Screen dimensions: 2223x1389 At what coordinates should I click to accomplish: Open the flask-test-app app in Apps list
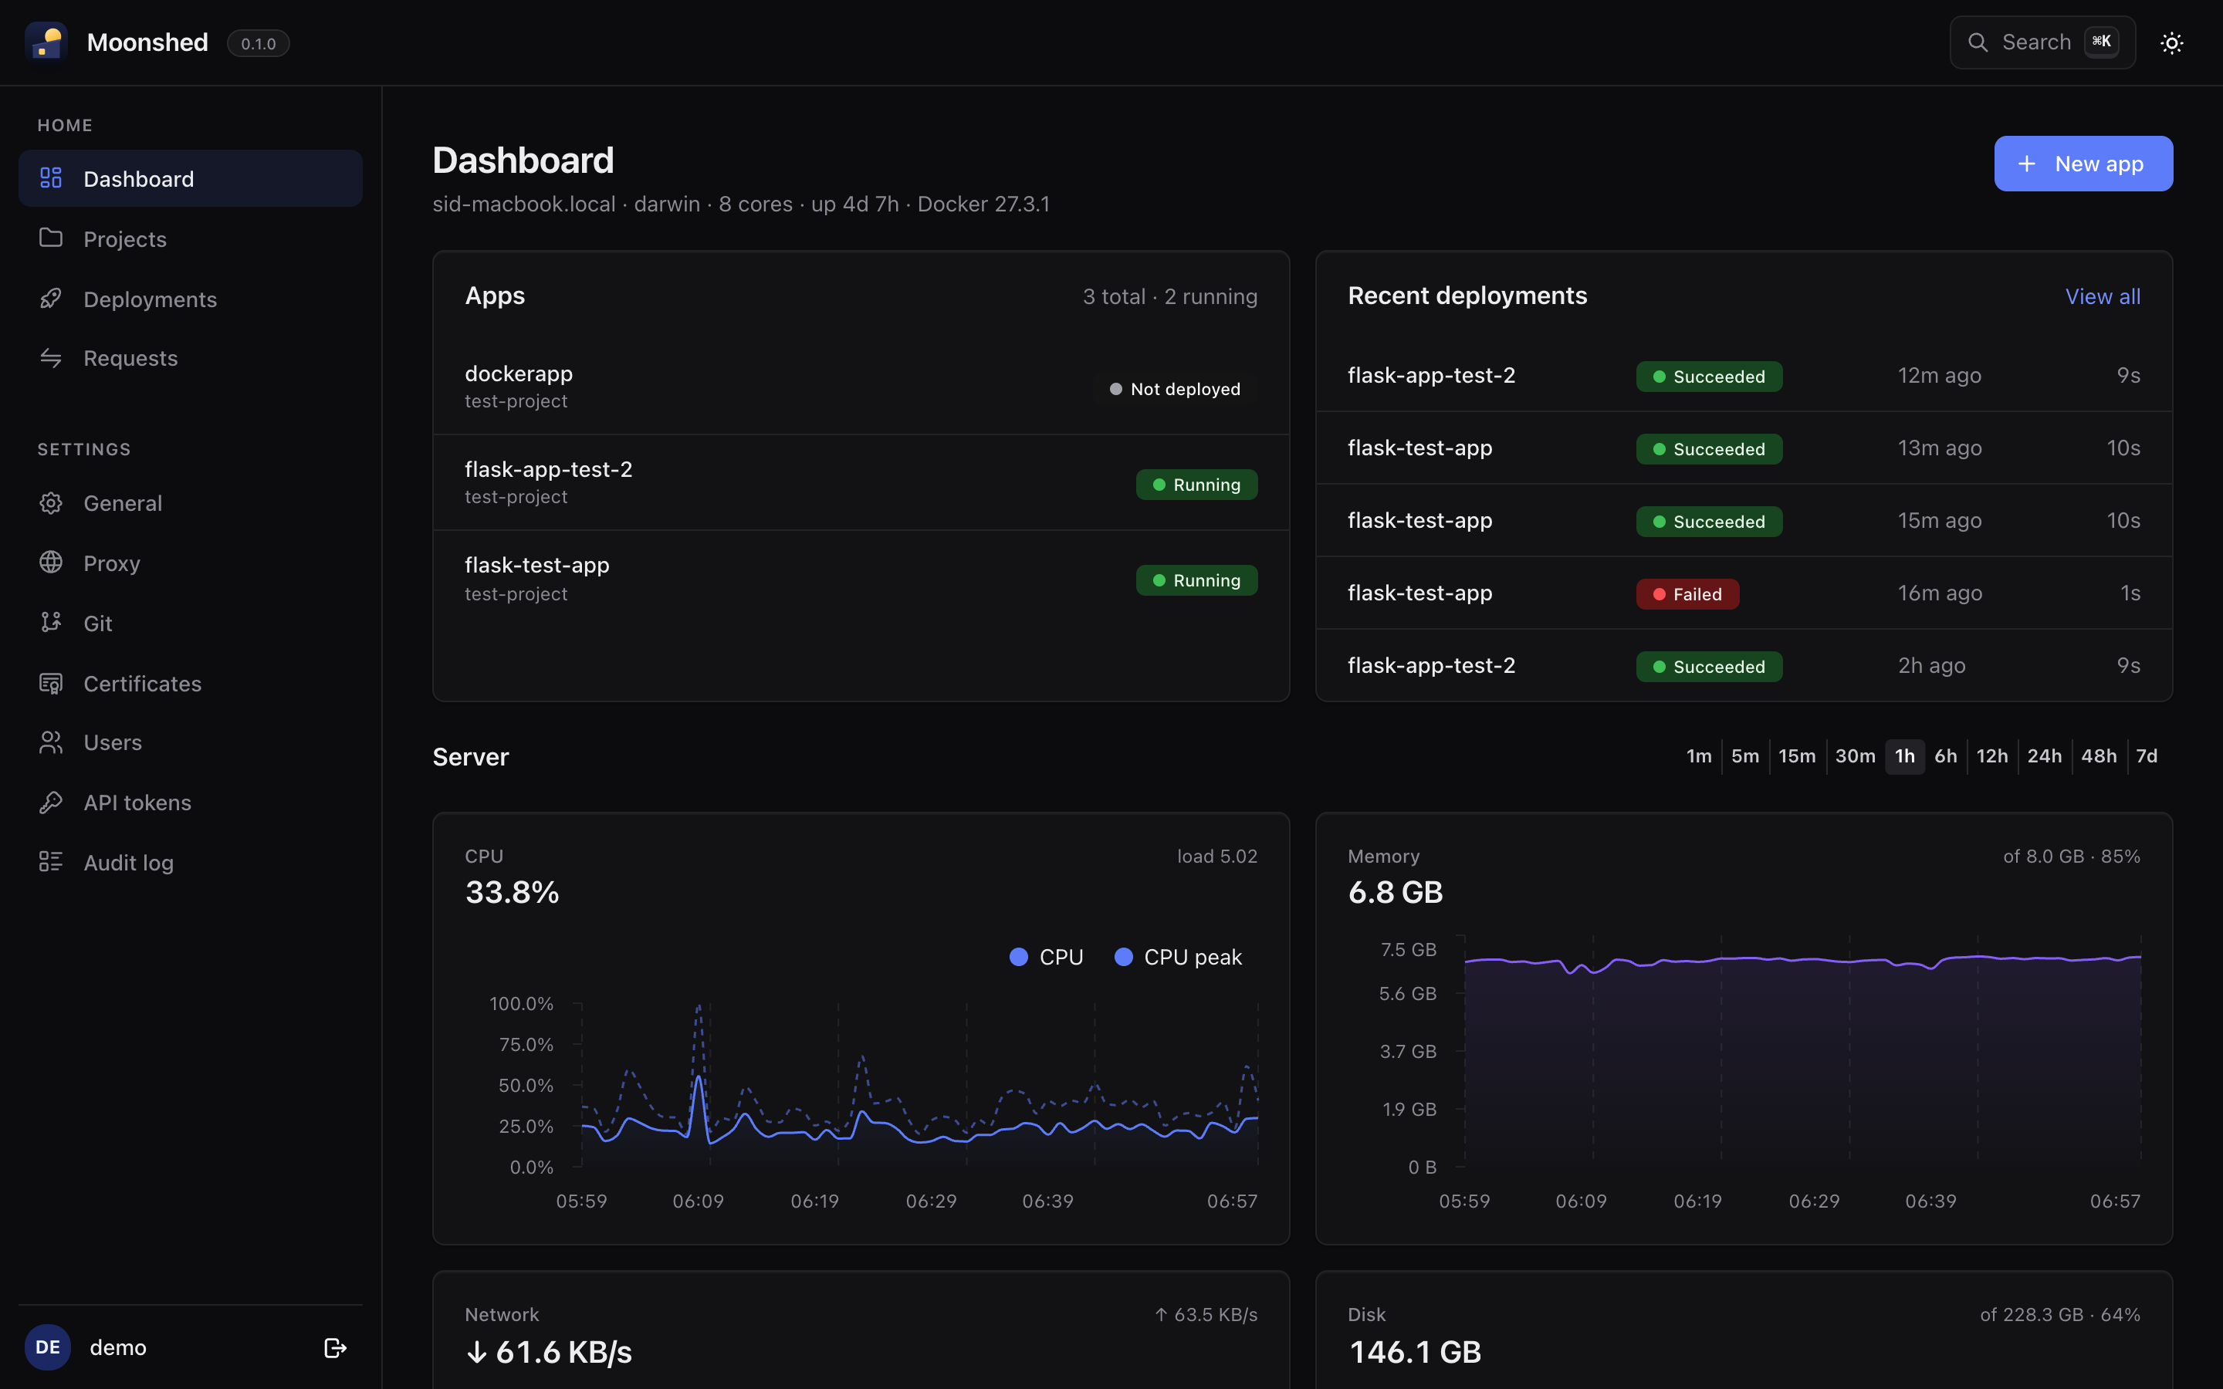pyautogui.click(x=861, y=579)
